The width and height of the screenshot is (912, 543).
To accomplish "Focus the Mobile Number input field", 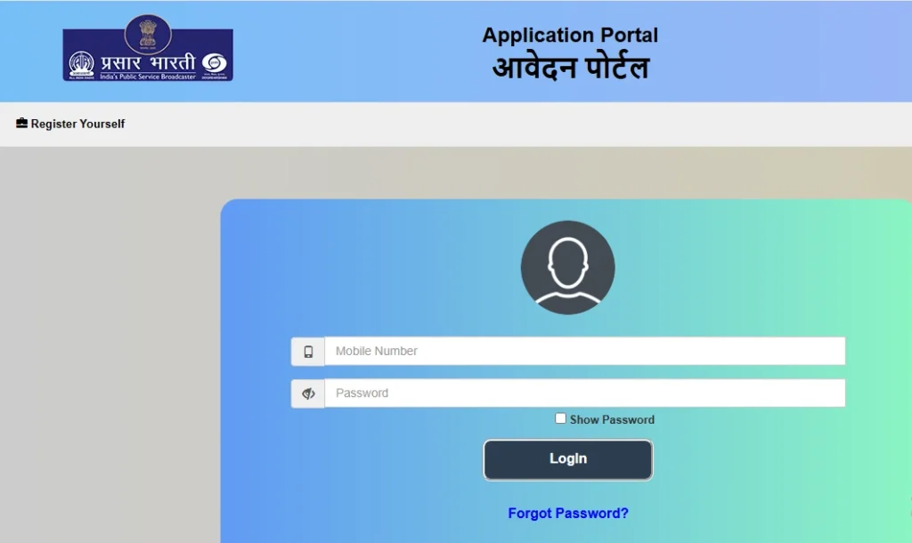I will click(584, 351).
